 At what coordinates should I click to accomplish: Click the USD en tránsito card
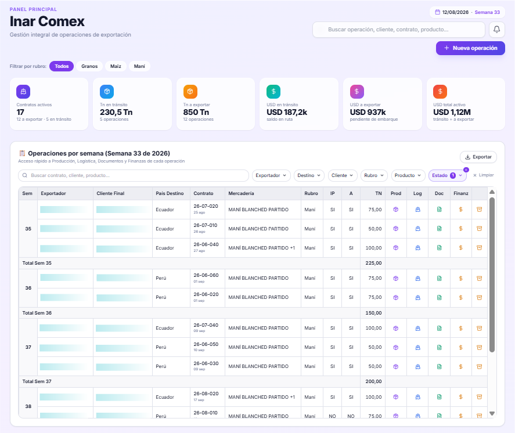[x=299, y=104]
